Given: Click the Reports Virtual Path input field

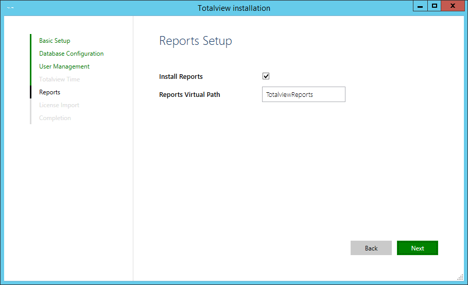Looking at the screenshot, I should (x=304, y=94).
